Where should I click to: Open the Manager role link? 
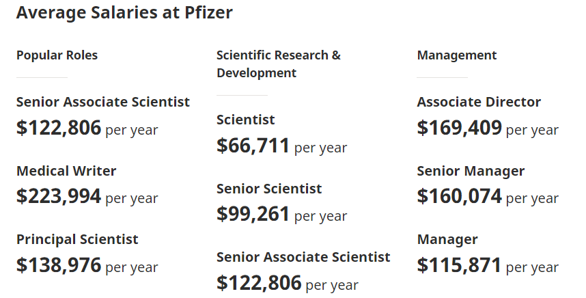[447, 239]
